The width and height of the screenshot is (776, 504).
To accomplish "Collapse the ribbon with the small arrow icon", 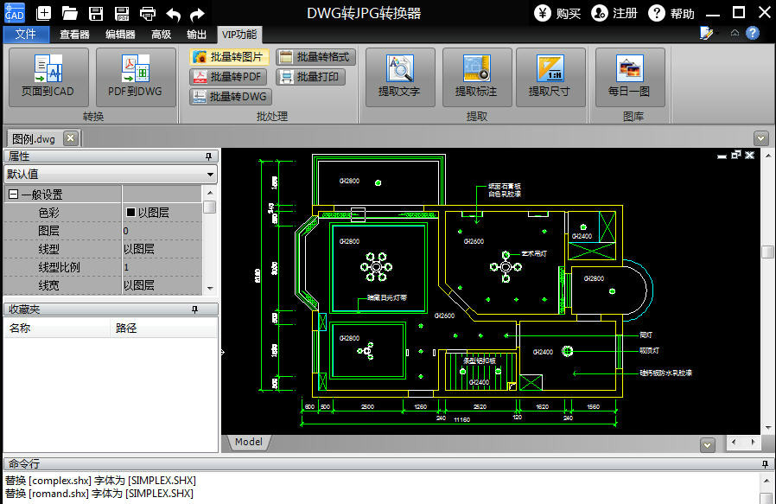I will tap(735, 33).
